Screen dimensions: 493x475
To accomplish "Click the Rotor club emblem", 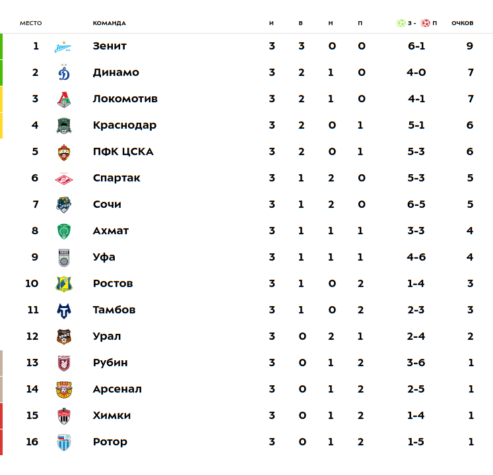I will tap(64, 442).
